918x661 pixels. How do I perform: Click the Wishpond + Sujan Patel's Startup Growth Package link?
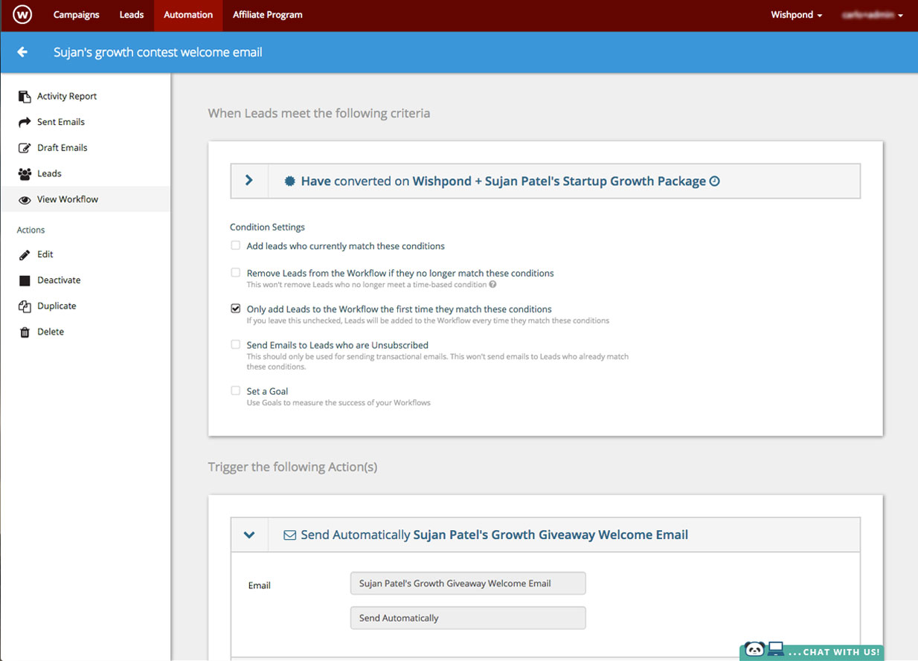[x=559, y=181]
